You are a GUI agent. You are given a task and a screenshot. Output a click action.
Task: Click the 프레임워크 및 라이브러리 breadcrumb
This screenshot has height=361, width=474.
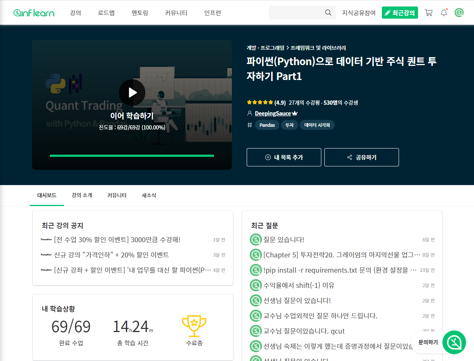click(x=318, y=48)
